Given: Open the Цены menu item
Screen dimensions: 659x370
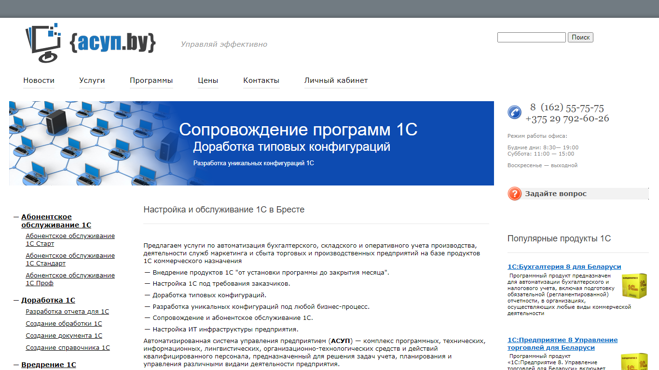Looking at the screenshot, I should [208, 80].
